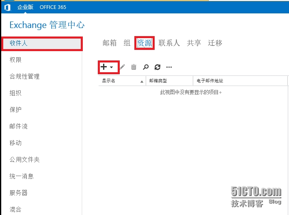The image size is (289, 215).
Task: Select 移动 in the sidebar
Action: [15, 143]
